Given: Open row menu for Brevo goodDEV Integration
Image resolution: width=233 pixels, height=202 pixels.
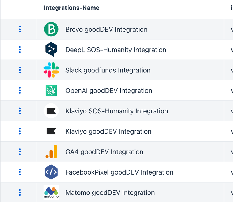Looking at the screenshot, I should pyautogui.click(x=20, y=29).
